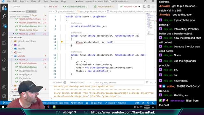This screenshot has height=115, width=204.
Task: Select the glaa-trips project in the status bar
Action: [96, 103]
